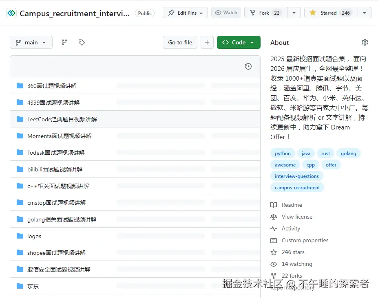This screenshot has width=378, height=298.
Task: Open the green Code dropdown
Action: (239, 42)
